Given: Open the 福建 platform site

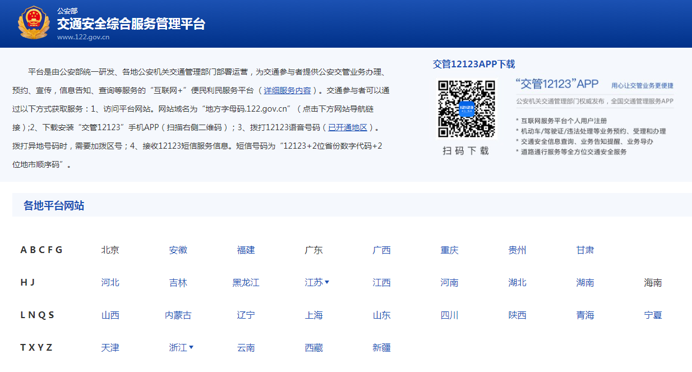Looking at the screenshot, I should (x=246, y=250).
